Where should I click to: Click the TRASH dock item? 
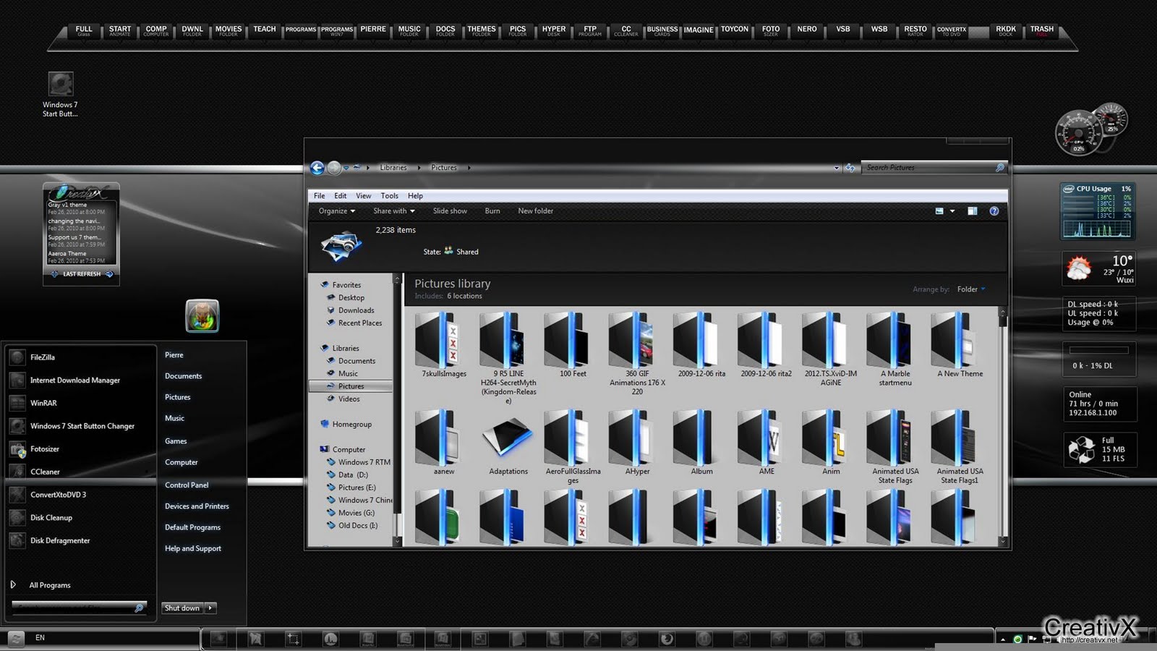[1041, 30]
